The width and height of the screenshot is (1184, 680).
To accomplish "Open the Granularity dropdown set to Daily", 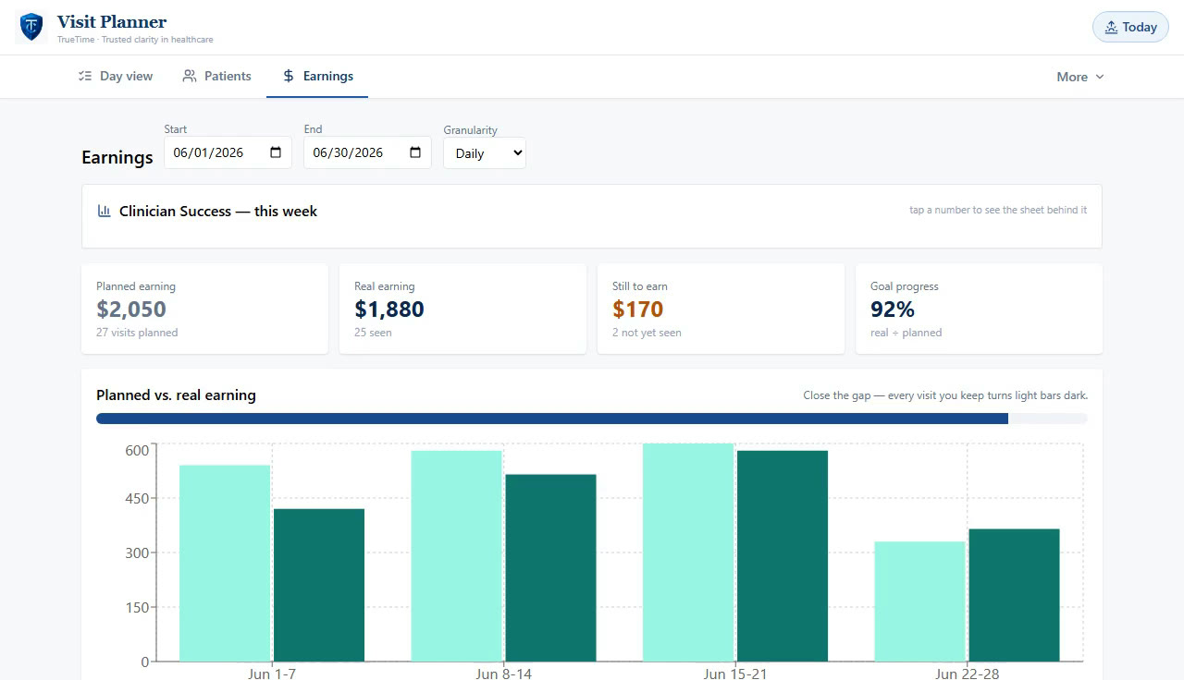I will pyautogui.click(x=485, y=153).
